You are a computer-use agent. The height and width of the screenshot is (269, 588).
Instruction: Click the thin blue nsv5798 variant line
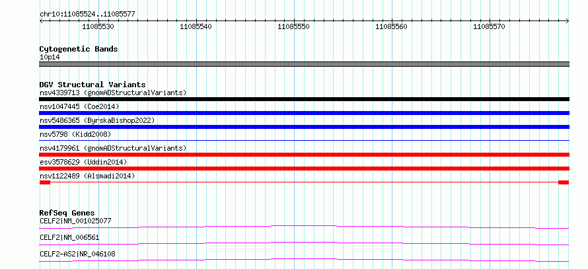pos(304,140)
